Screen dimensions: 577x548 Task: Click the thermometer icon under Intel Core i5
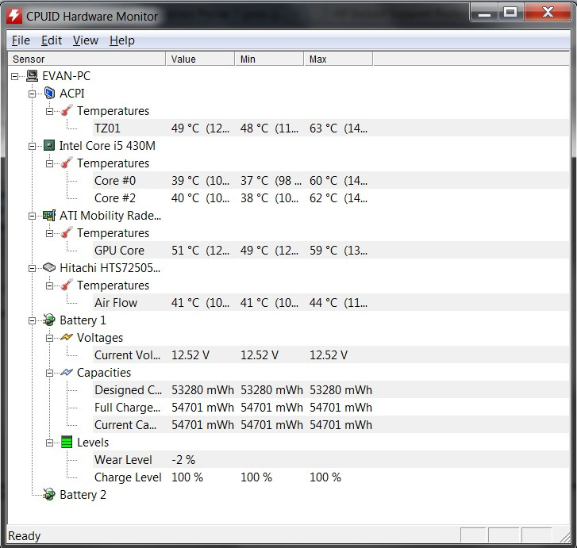coord(67,163)
